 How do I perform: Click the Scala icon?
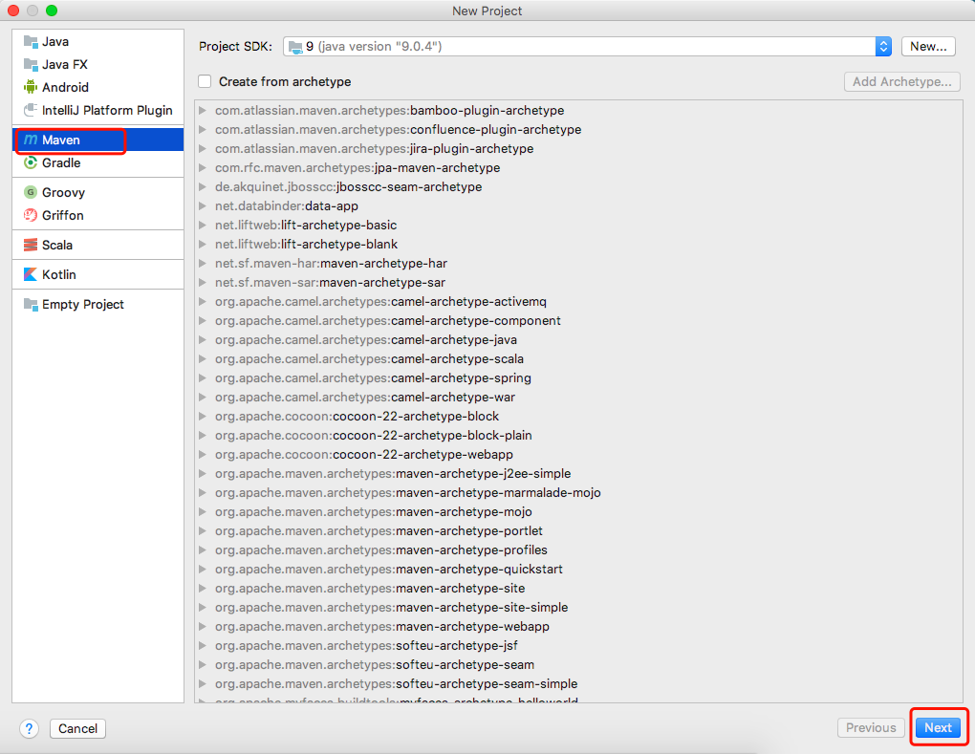[31, 245]
